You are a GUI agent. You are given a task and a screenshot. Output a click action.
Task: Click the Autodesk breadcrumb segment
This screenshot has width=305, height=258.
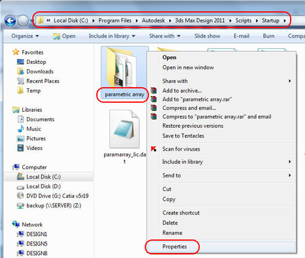[153, 20]
